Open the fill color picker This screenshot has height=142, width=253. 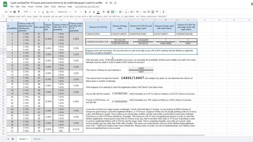[x=104, y=12]
